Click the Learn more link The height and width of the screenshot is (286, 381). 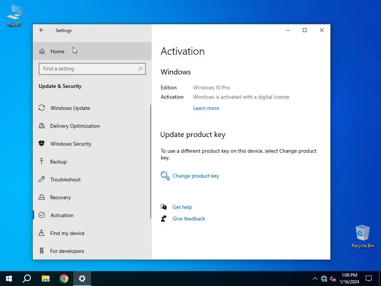206,108
